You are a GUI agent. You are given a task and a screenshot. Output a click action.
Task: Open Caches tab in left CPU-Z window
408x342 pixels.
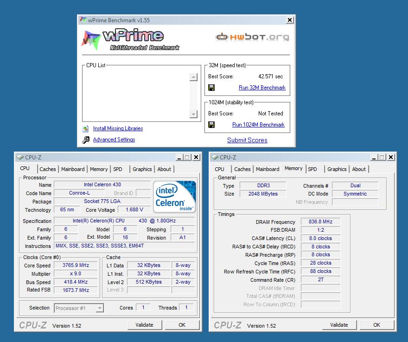point(48,169)
